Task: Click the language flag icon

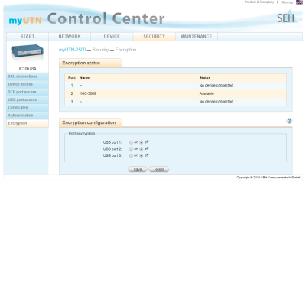Action: (x=299, y=2)
